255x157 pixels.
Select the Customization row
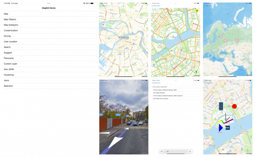click(49, 30)
